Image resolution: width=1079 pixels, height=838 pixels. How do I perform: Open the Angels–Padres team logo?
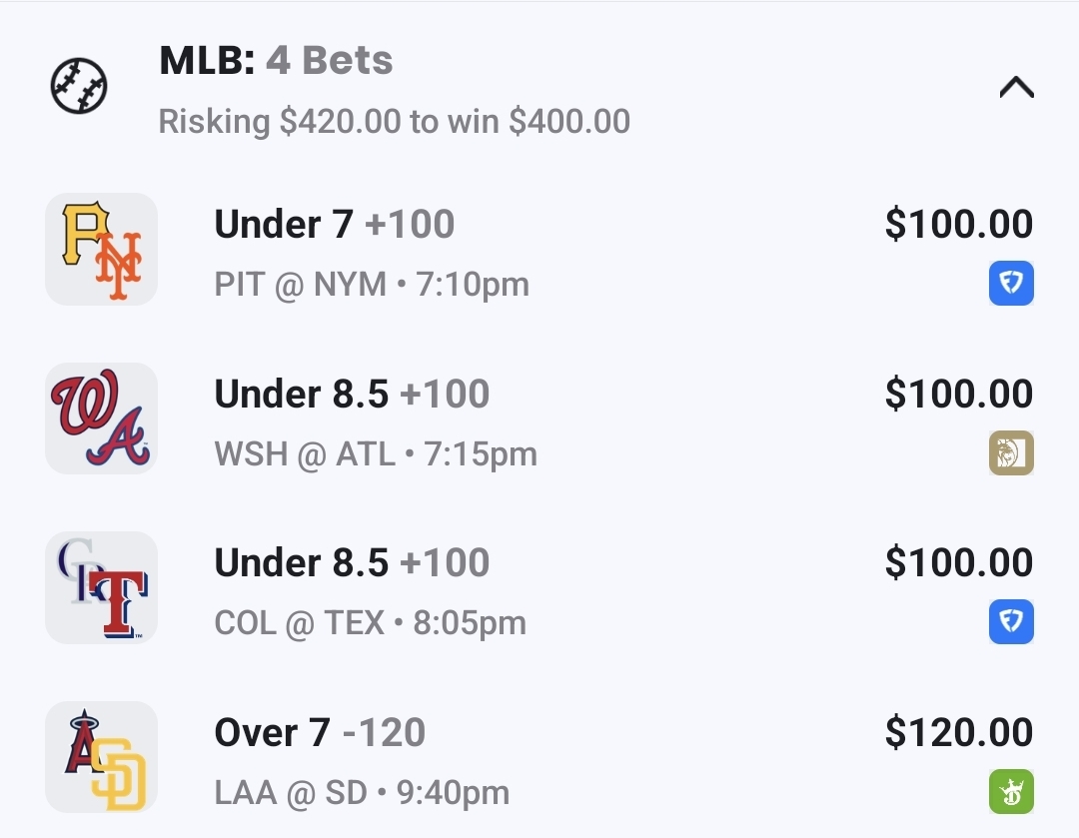click(102, 757)
